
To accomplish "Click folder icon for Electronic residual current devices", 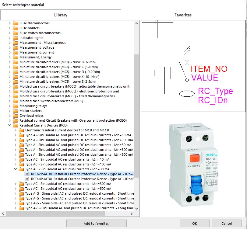I will tap(22, 130).
